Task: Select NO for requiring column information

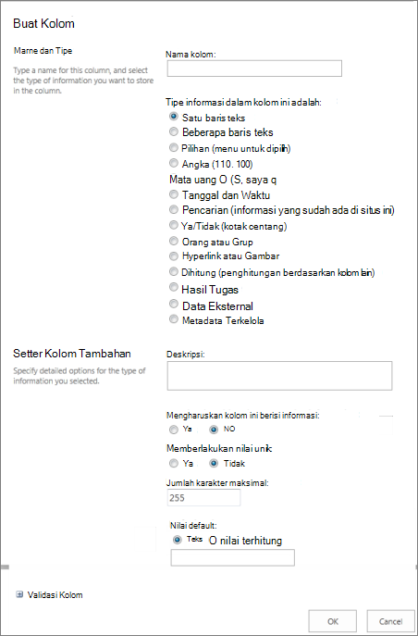Action: pos(213,430)
